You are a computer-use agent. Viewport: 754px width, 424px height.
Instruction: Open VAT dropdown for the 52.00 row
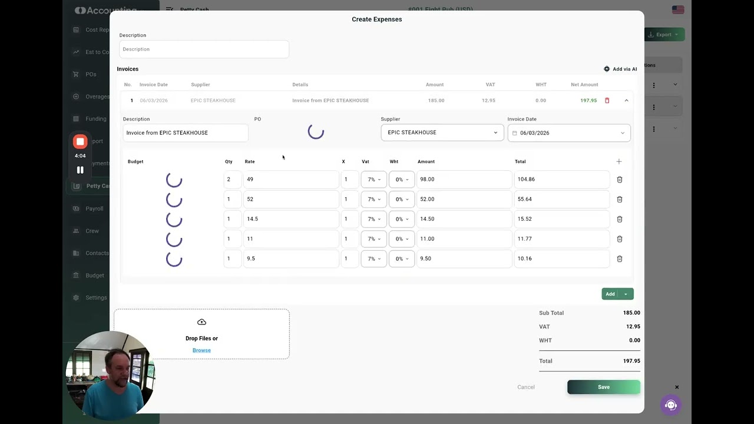pyautogui.click(x=373, y=199)
